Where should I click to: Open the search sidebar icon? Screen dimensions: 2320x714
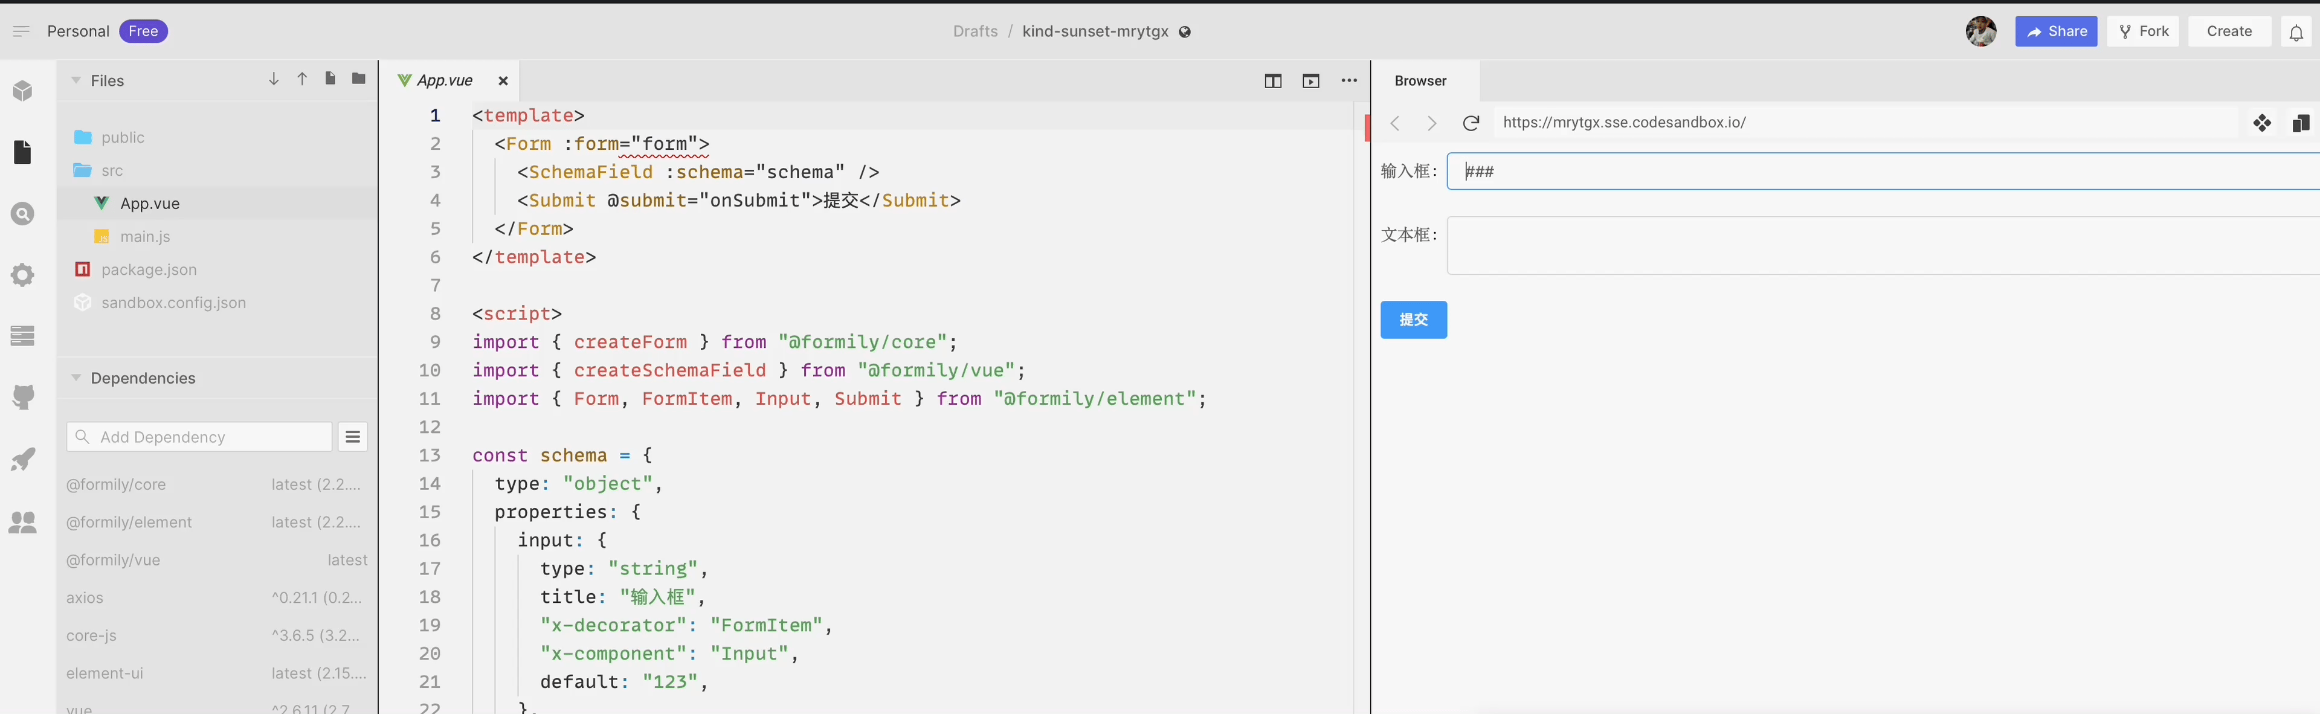pyautogui.click(x=22, y=213)
